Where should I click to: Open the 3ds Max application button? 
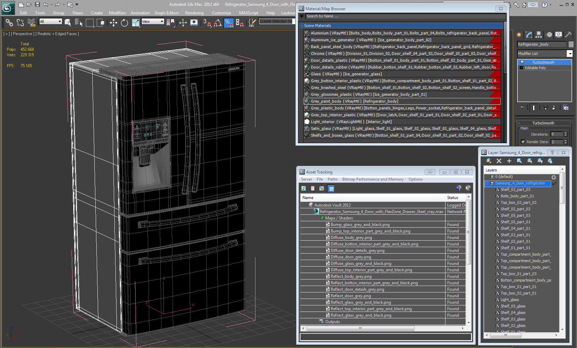click(7, 7)
